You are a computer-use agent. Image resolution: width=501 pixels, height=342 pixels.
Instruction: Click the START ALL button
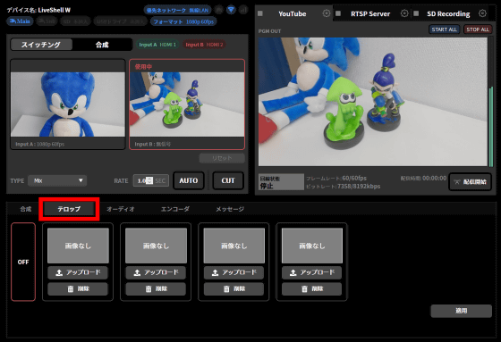click(444, 29)
